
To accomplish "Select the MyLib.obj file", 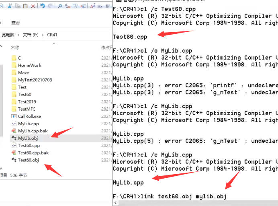I will [x=28, y=138].
